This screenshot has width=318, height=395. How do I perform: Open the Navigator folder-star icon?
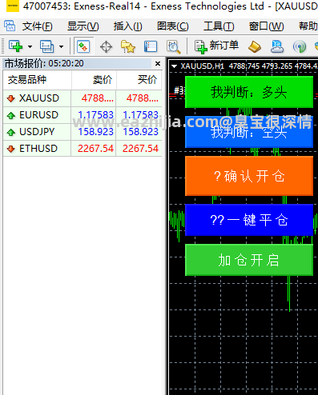(128, 46)
